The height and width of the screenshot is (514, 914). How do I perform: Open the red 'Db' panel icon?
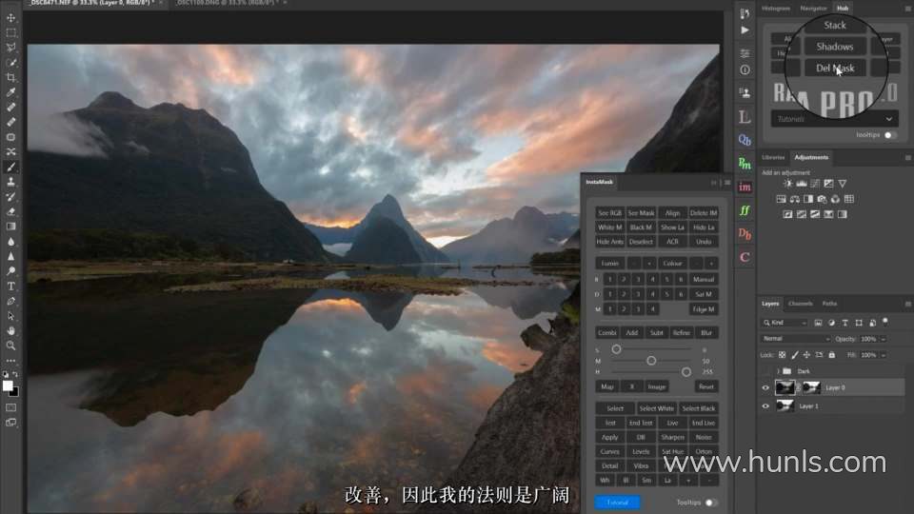click(745, 234)
